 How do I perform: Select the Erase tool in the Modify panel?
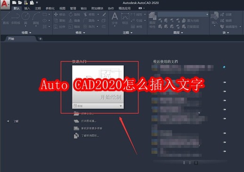[x=104, y=15]
